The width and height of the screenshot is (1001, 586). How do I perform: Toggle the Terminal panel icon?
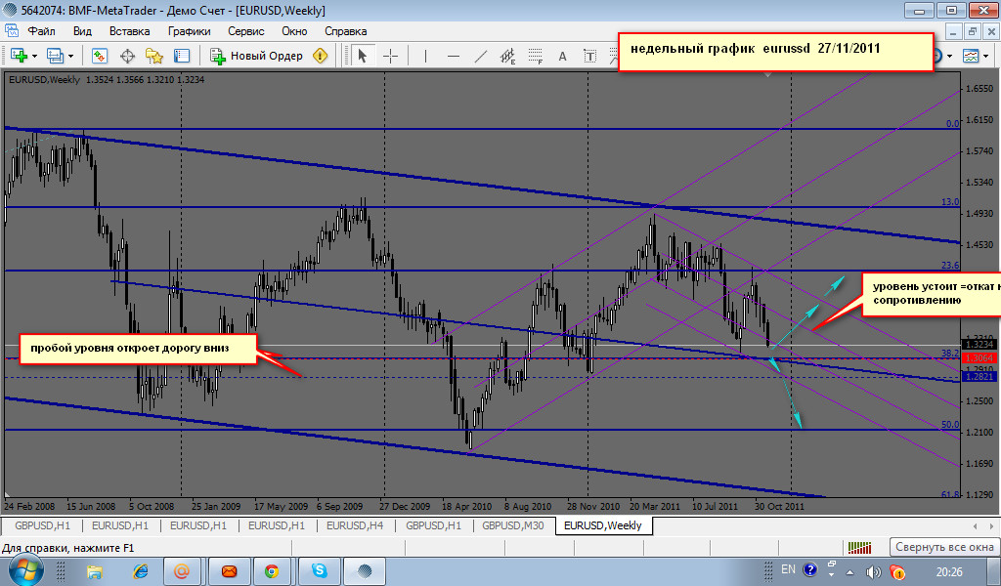[x=182, y=56]
